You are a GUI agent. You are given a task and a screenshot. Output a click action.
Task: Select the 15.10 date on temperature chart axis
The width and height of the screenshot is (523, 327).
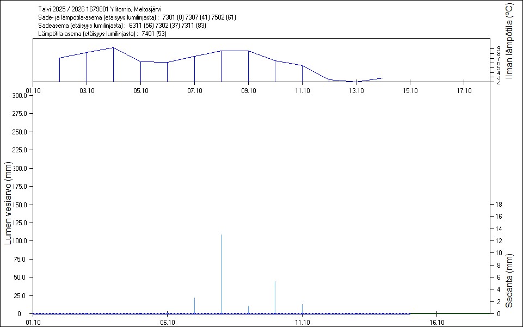coord(409,90)
